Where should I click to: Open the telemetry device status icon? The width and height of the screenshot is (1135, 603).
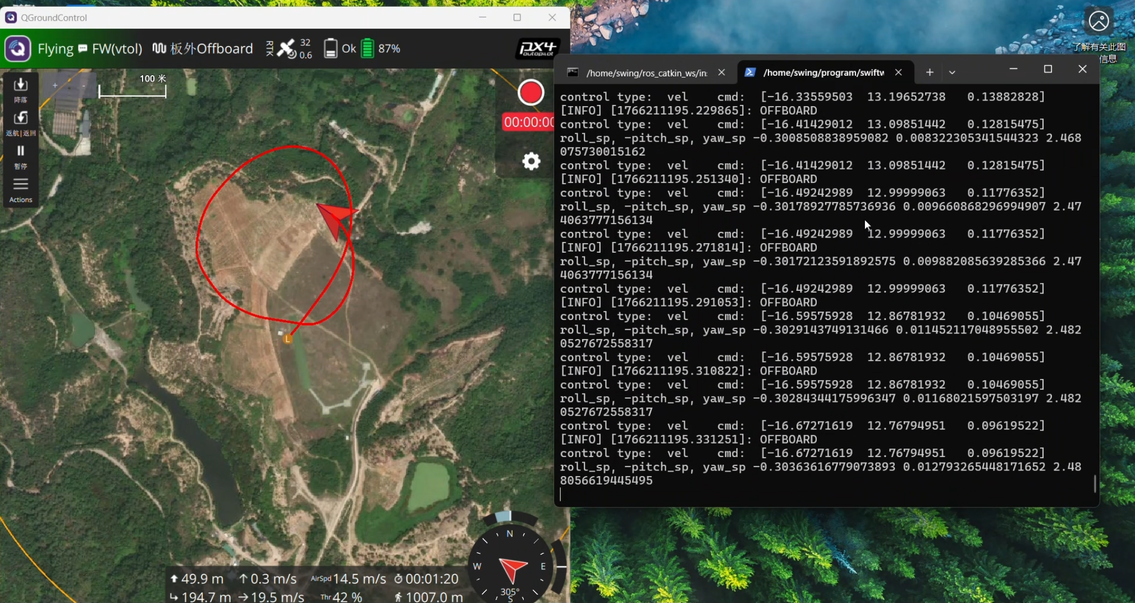[331, 48]
